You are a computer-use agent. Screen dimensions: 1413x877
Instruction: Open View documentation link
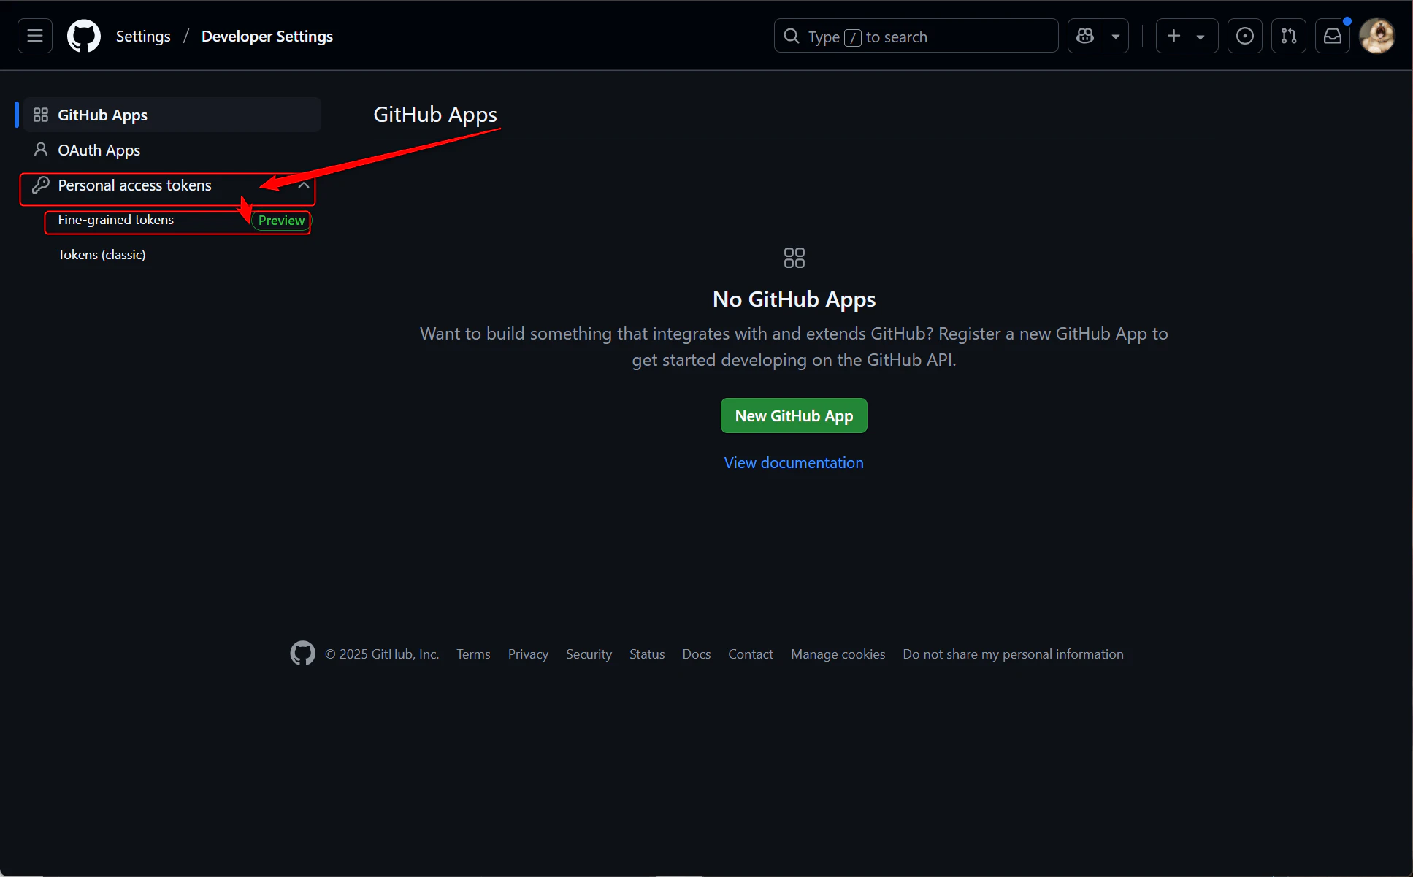pos(794,463)
